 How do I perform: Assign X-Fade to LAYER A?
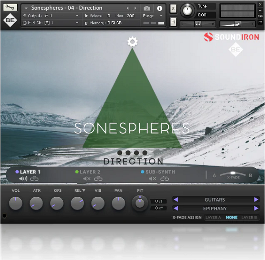point(213,217)
